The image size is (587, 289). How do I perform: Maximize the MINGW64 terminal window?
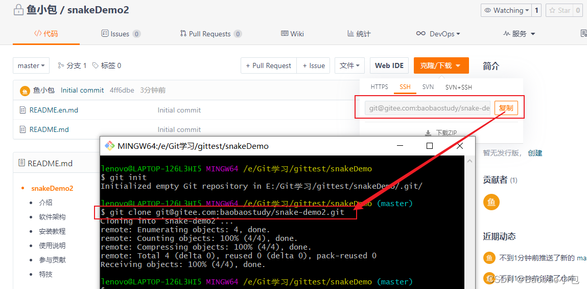click(430, 146)
